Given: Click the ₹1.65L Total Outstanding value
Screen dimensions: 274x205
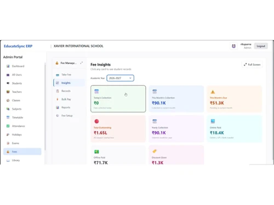Looking at the screenshot, I should coord(100,133).
